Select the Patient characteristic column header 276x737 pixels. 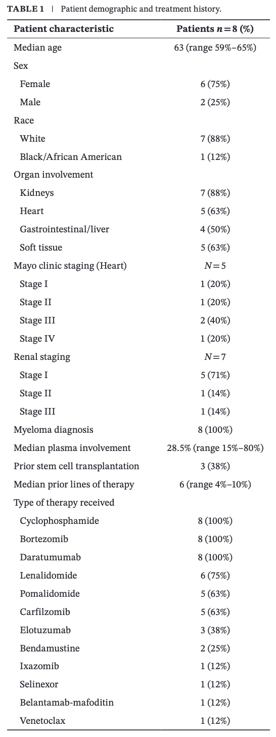click(x=64, y=29)
